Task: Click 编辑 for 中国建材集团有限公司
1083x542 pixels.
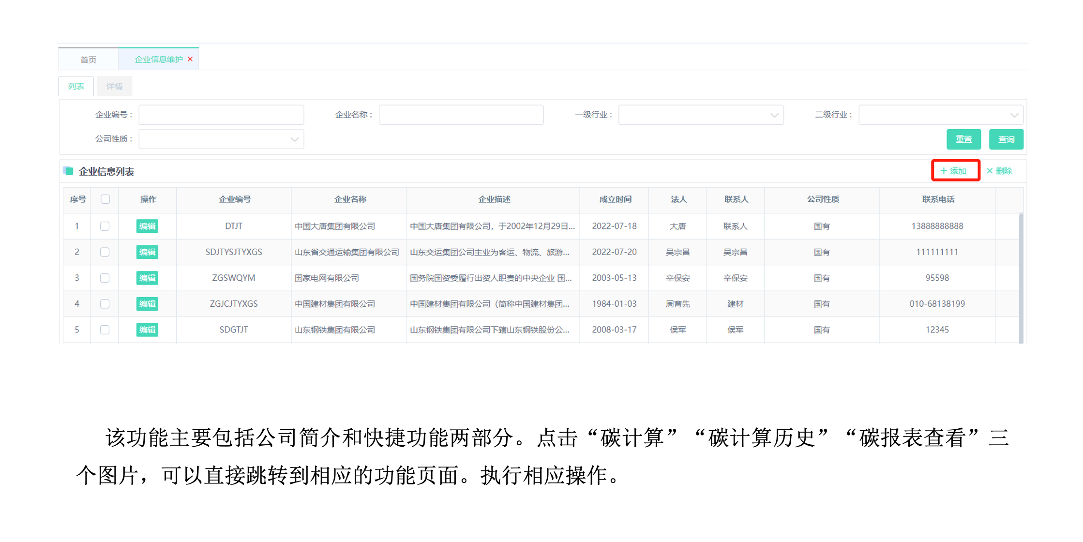Action: pos(147,303)
